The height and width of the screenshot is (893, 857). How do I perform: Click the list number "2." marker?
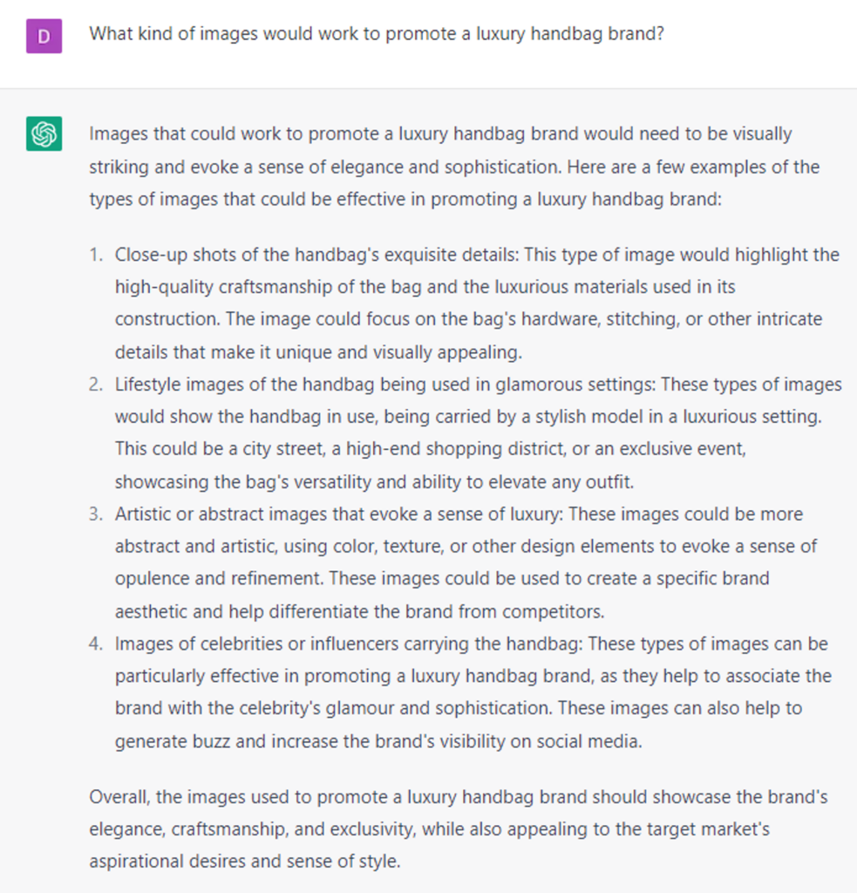click(x=96, y=385)
